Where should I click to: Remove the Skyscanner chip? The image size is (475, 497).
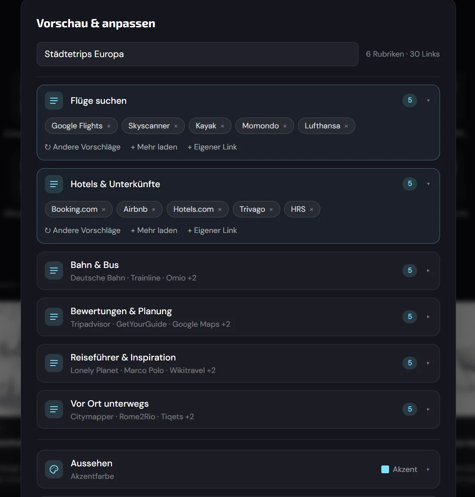pyautogui.click(x=176, y=126)
